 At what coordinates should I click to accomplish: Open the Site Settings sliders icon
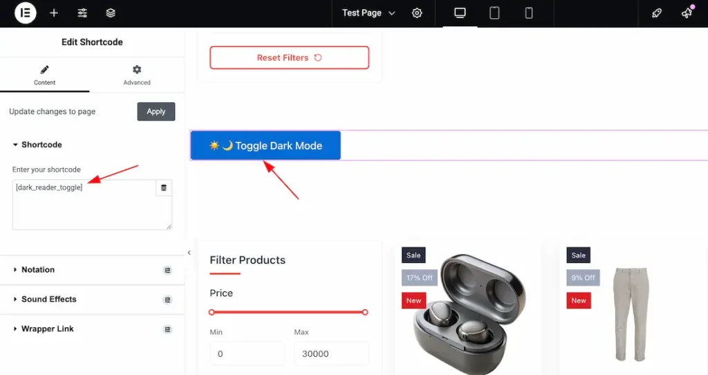82,13
